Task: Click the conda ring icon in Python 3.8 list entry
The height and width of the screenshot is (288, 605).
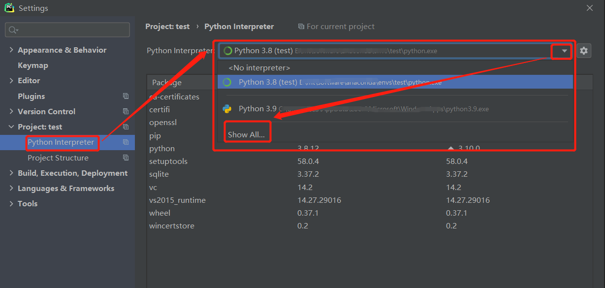Action: [x=227, y=82]
